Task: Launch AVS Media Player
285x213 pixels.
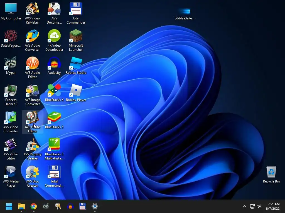Action: (x=11, y=176)
